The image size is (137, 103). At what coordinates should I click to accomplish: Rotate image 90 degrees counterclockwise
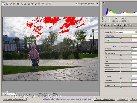point(47,4)
